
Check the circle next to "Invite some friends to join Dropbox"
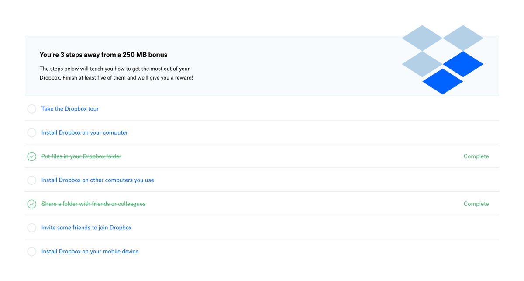coord(31,228)
